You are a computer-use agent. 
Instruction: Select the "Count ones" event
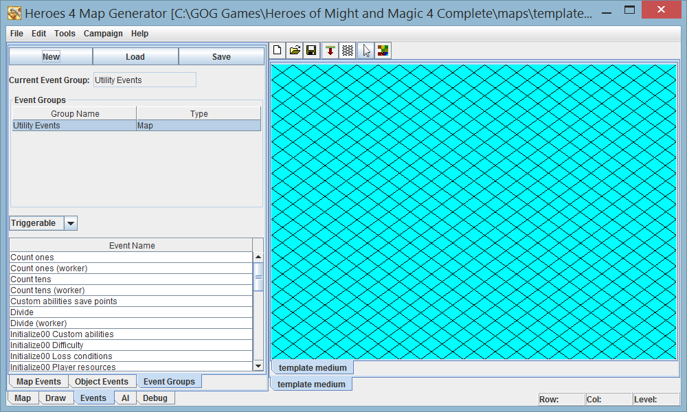point(131,257)
